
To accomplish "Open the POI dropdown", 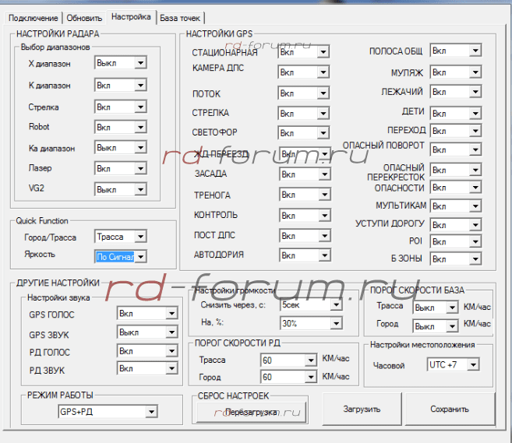I will coord(456,241).
